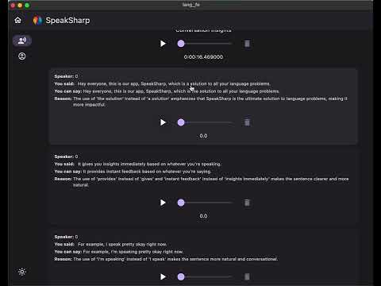Play audio for 'Hey everyone' insight
Image resolution: width=381 pixels, height=286 pixels.
(163, 122)
